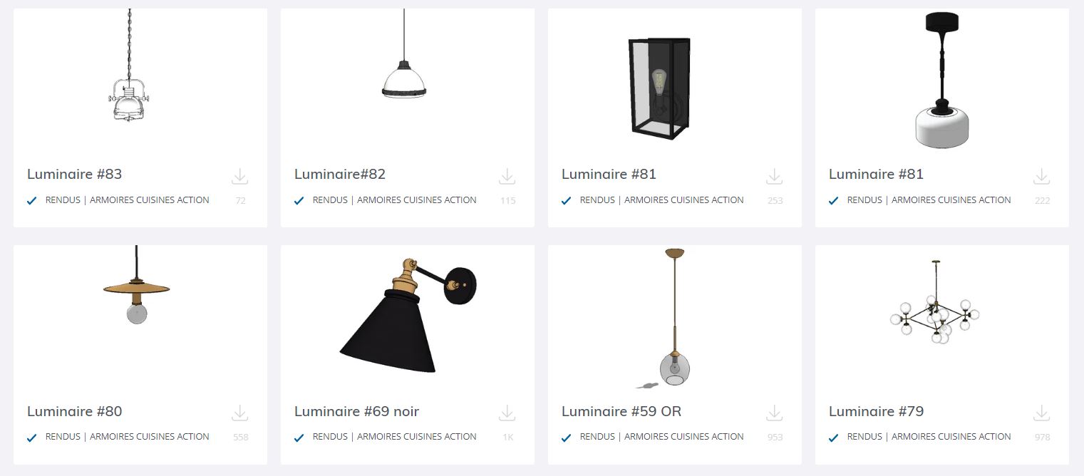Image resolution: width=1084 pixels, height=476 pixels.
Task: Click the verified checkmark under Luminaire #83
Action: [32, 201]
